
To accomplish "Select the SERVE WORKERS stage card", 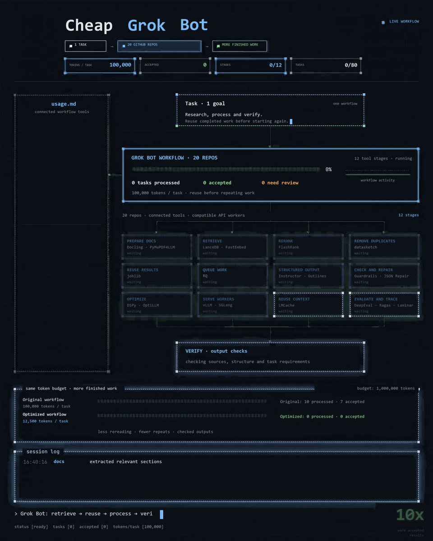I will (233, 304).
